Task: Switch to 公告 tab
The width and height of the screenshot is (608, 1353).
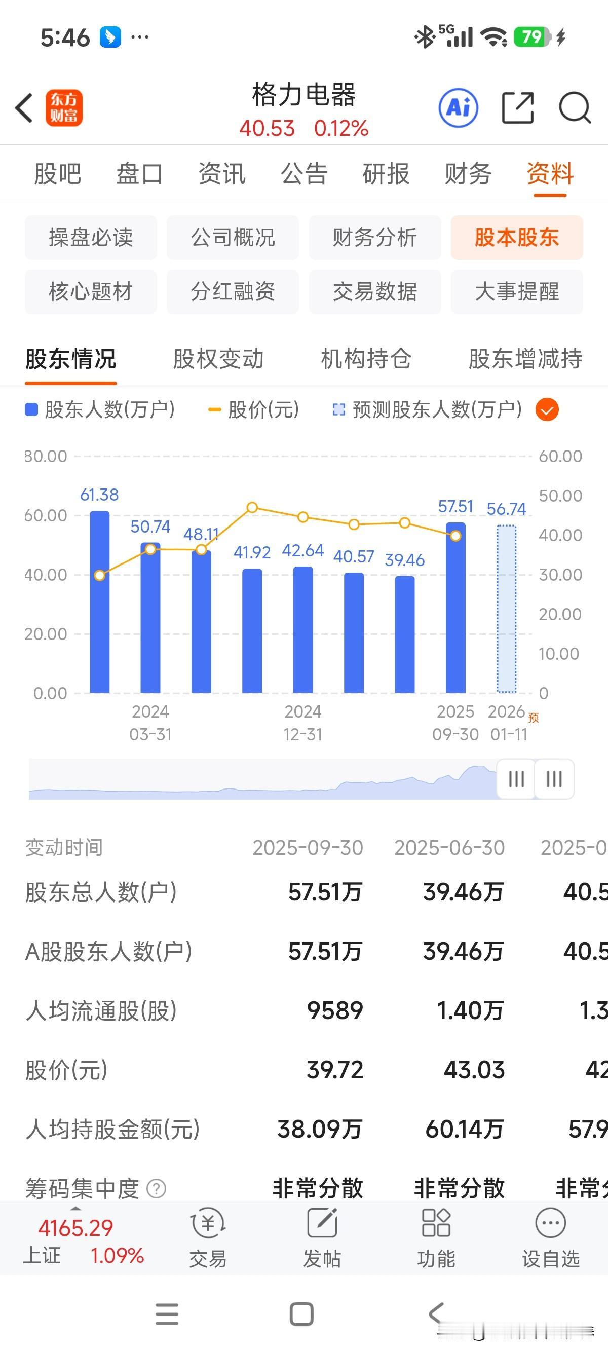Action: pyautogui.click(x=304, y=174)
